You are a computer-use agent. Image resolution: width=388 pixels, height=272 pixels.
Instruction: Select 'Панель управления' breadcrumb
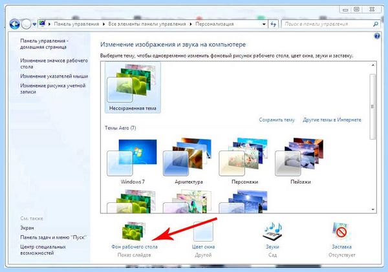(x=76, y=24)
